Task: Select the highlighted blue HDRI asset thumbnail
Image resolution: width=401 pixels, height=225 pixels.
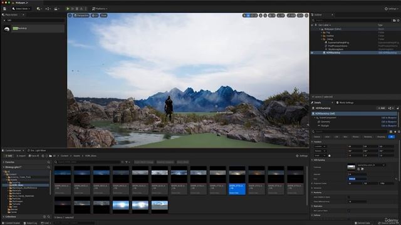Action: (237, 181)
